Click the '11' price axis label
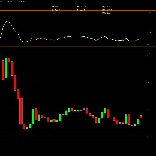156x156 pixels. click(148, 110)
